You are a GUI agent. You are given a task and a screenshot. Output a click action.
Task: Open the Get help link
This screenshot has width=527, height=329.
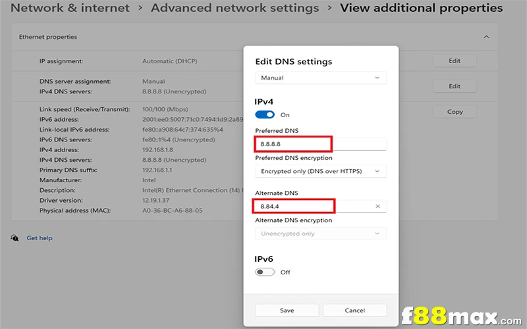tap(40, 238)
